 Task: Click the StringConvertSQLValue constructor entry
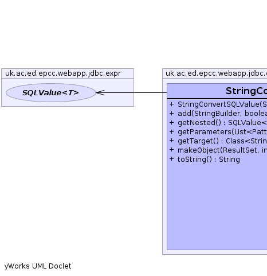pyautogui.click(x=222, y=104)
